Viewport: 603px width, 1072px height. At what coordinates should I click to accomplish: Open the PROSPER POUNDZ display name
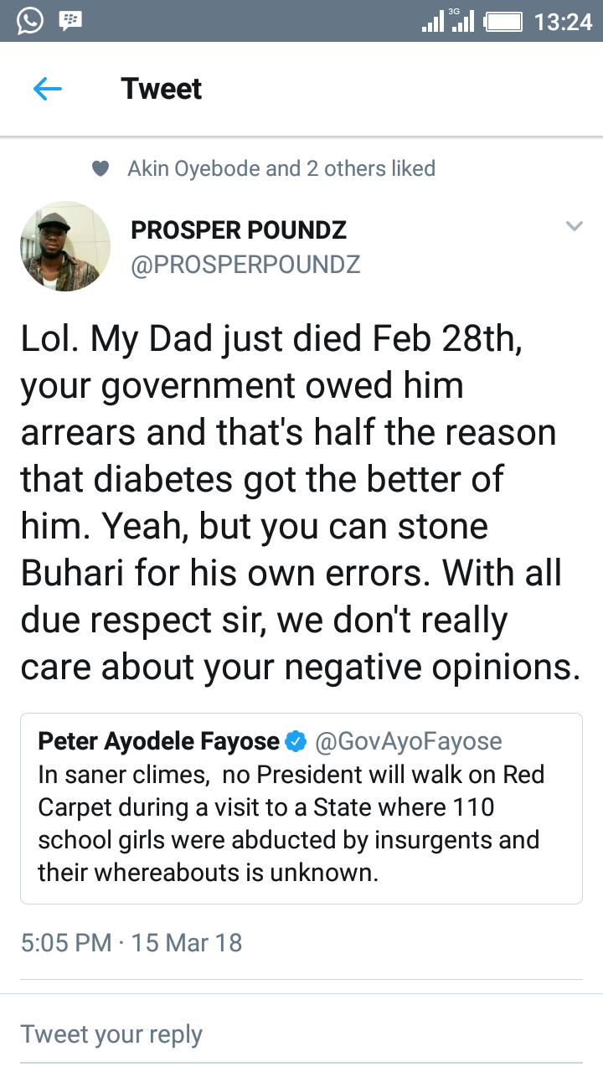coord(239,229)
